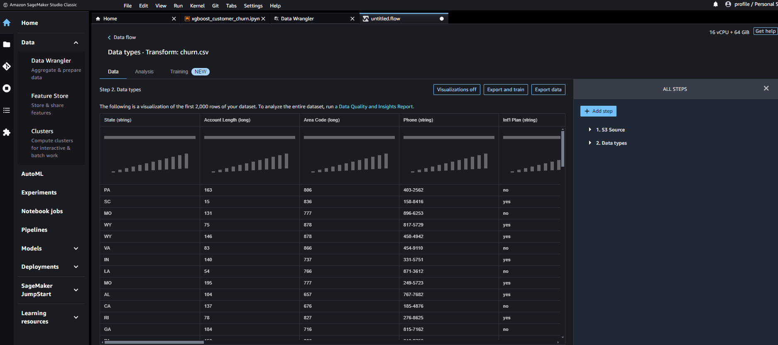
Task: Open AutoML in sidebar
Action: pos(32,174)
